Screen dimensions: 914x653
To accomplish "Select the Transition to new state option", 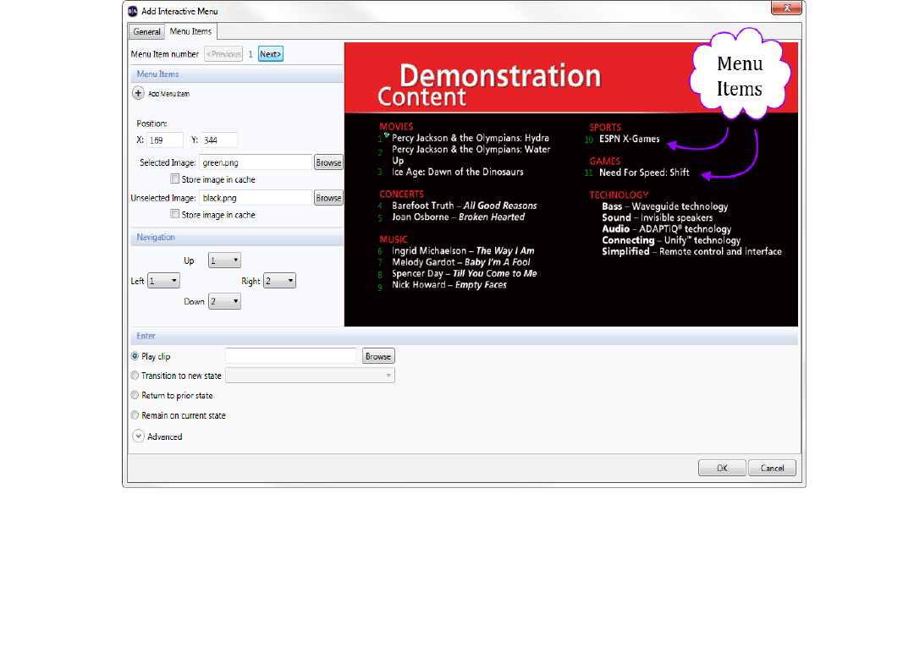I will pos(135,376).
